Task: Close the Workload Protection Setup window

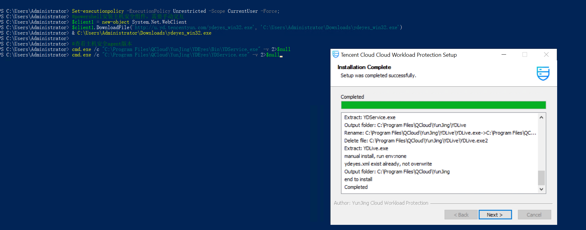Action: point(546,55)
